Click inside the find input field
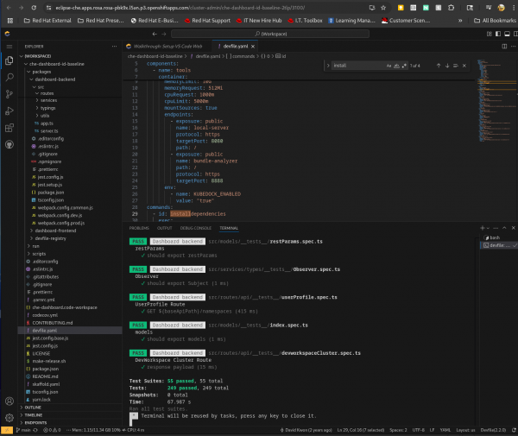 (x=359, y=66)
